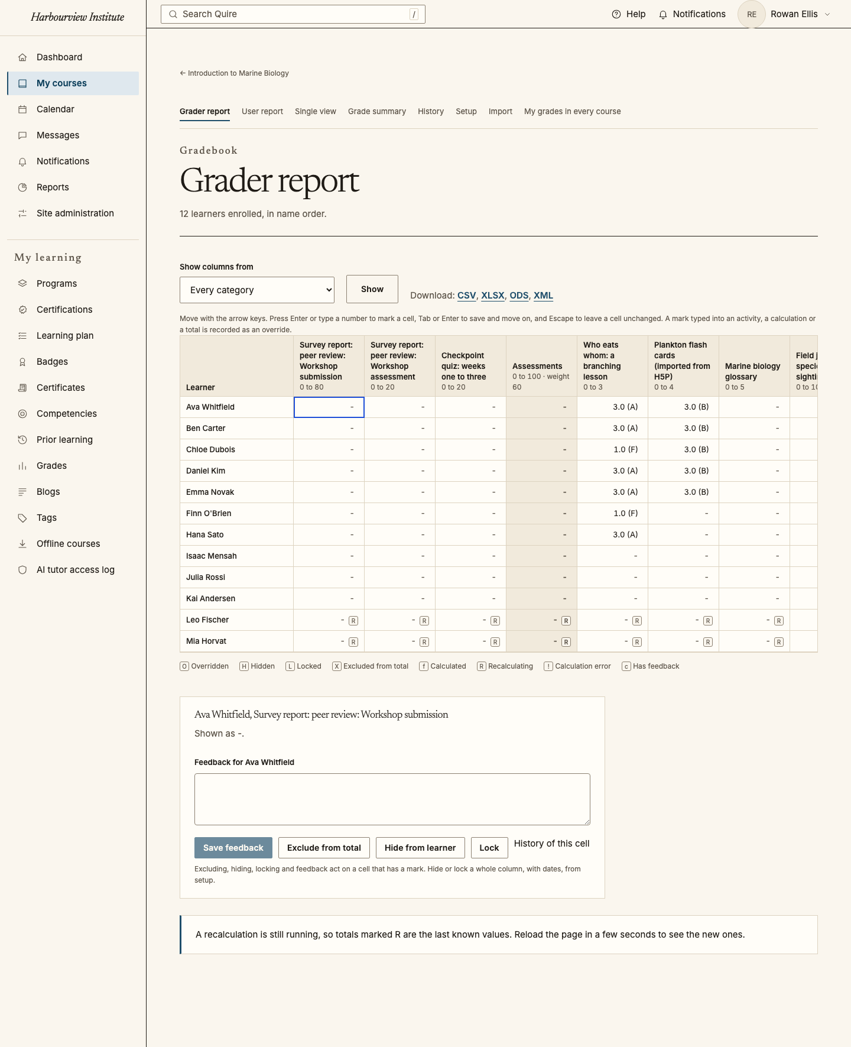Click the Badges ribbon icon
The width and height of the screenshot is (851, 1047).
point(22,362)
